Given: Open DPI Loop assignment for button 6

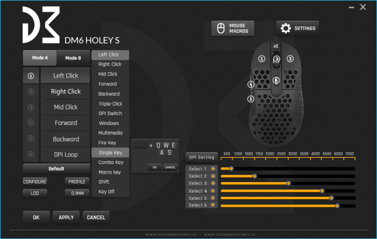Looking at the screenshot, I should pyautogui.click(x=66, y=155).
